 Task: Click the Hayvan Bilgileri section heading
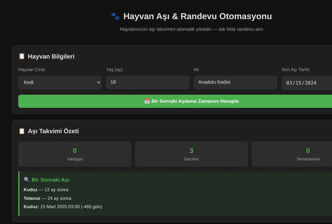coord(51,56)
